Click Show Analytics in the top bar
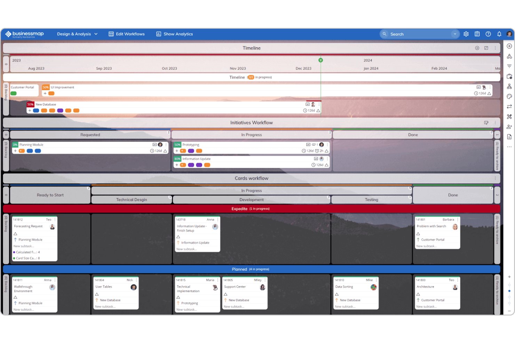This screenshot has width=515, height=344. [174, 34]
